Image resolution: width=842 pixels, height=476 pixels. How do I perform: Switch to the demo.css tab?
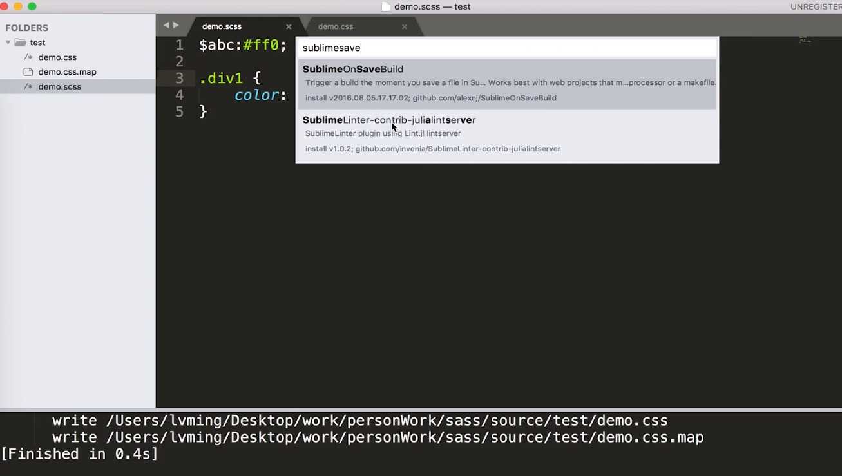pyautogui.click(x=336, y=26)
